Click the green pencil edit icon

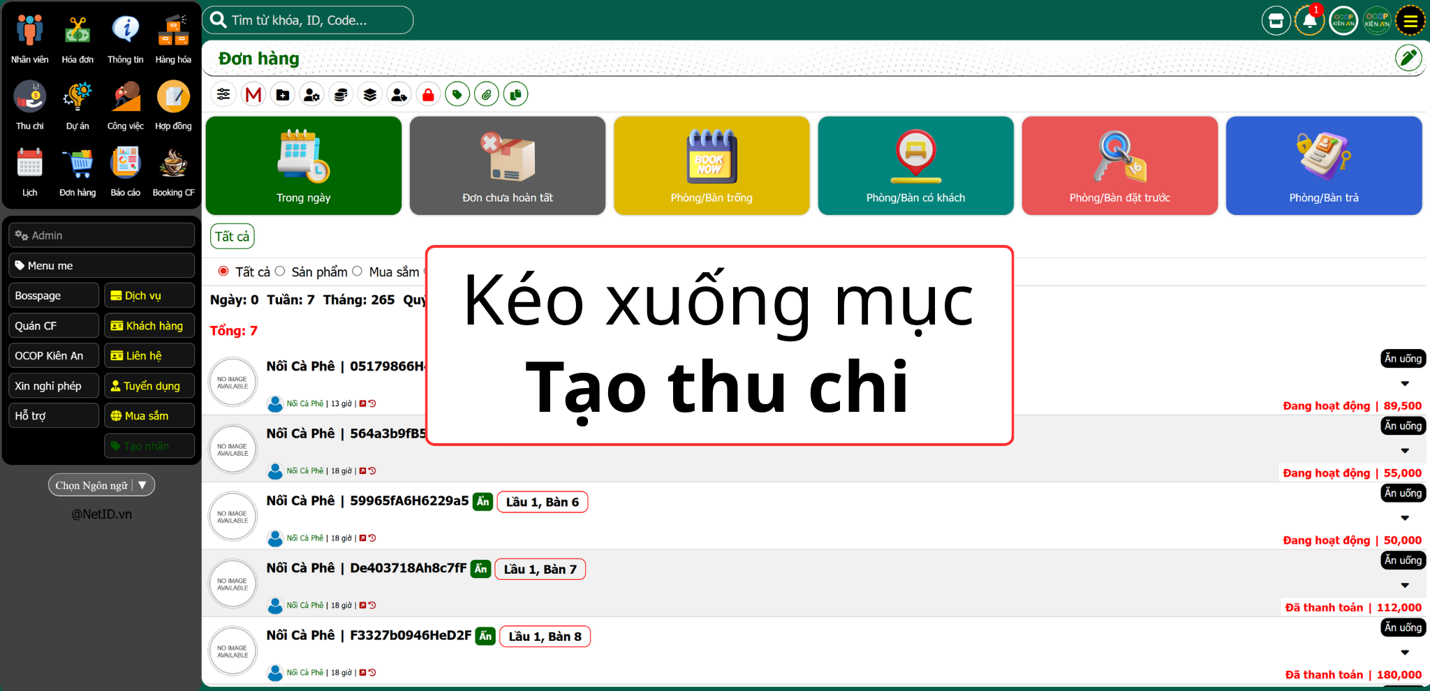click(x=1408, y=58)
